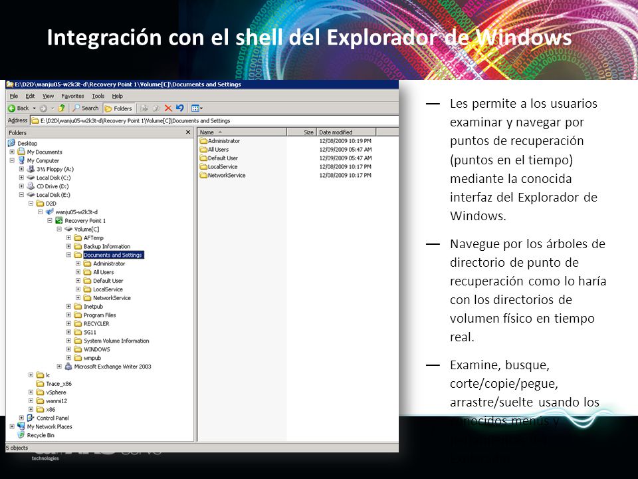The height and width of the screenshot is (479, 638).
Task: Open the Help menu
Action: tap(117, 96)
